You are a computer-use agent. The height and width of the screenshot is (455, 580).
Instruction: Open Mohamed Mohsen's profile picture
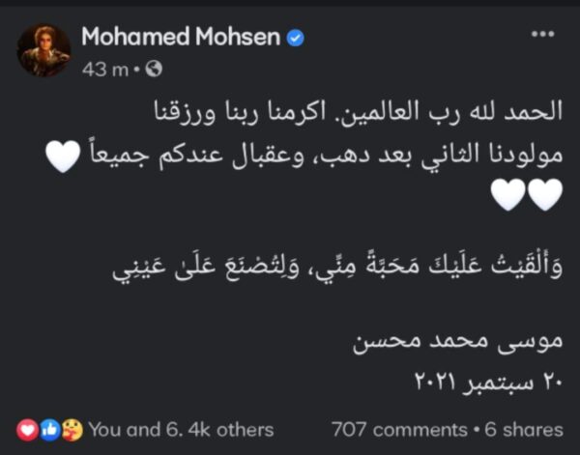tap(43, 50)
